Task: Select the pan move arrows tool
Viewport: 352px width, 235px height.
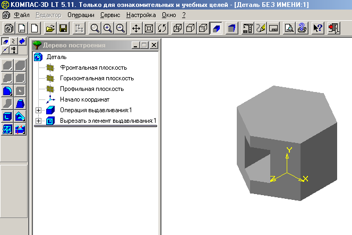Action: 136,28
